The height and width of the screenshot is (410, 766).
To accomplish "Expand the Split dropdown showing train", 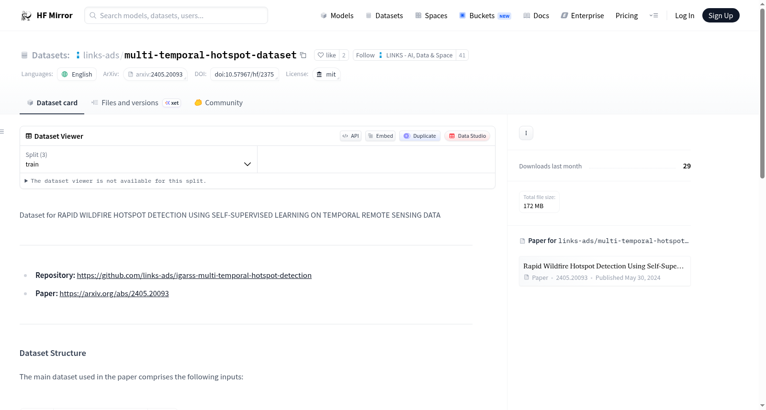I will 139,159.
